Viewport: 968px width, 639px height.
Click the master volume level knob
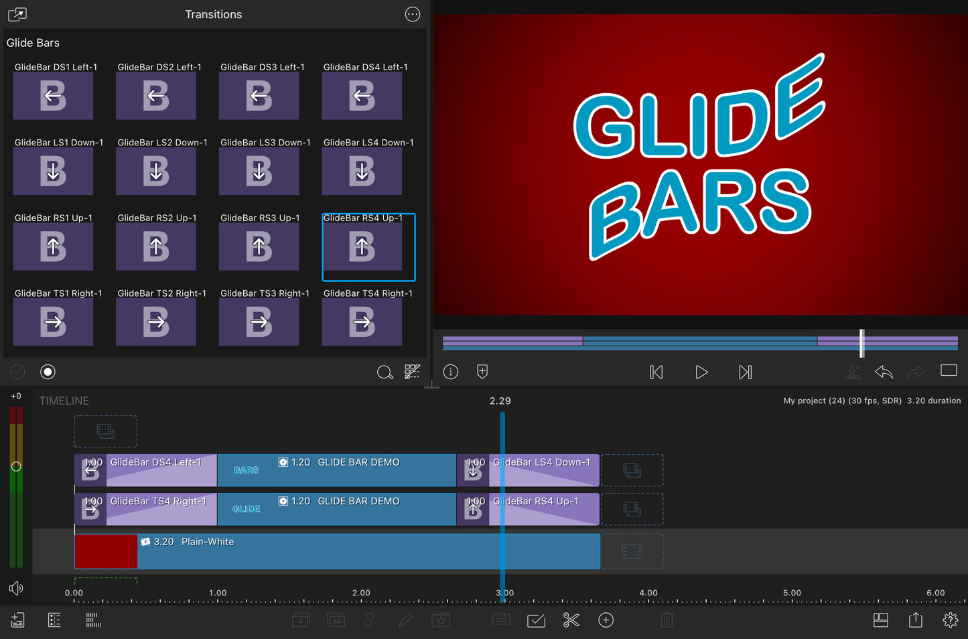[x=16, y=466]
